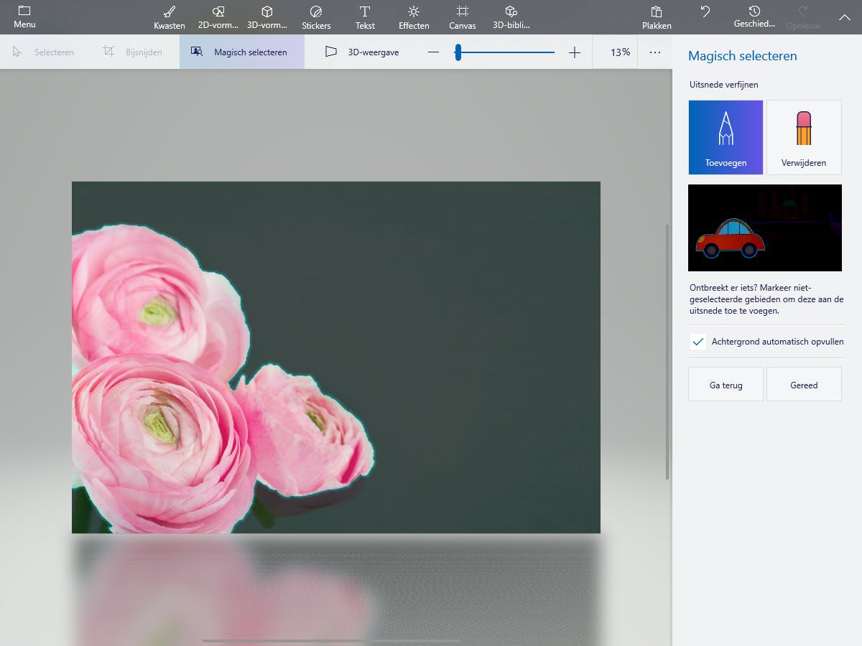Open the Stickers panel
Image resolution: width=862 pixels, height=646 pixels.
pyautogui.click(x=316, y=17)
